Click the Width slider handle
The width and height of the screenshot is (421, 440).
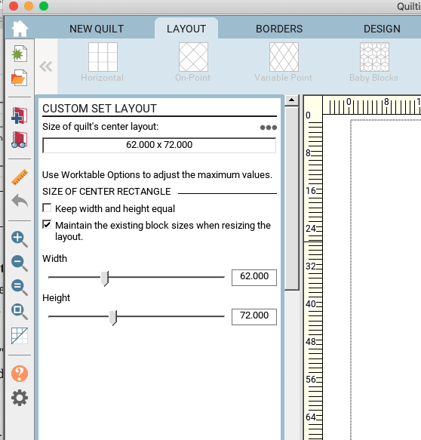105,278
